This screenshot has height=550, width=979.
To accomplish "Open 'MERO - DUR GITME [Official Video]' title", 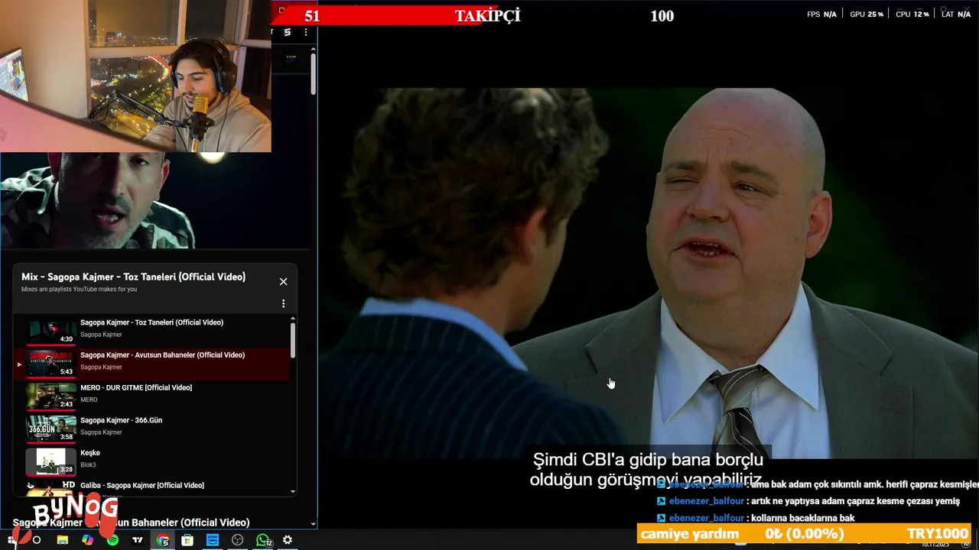I will [136, 387].
